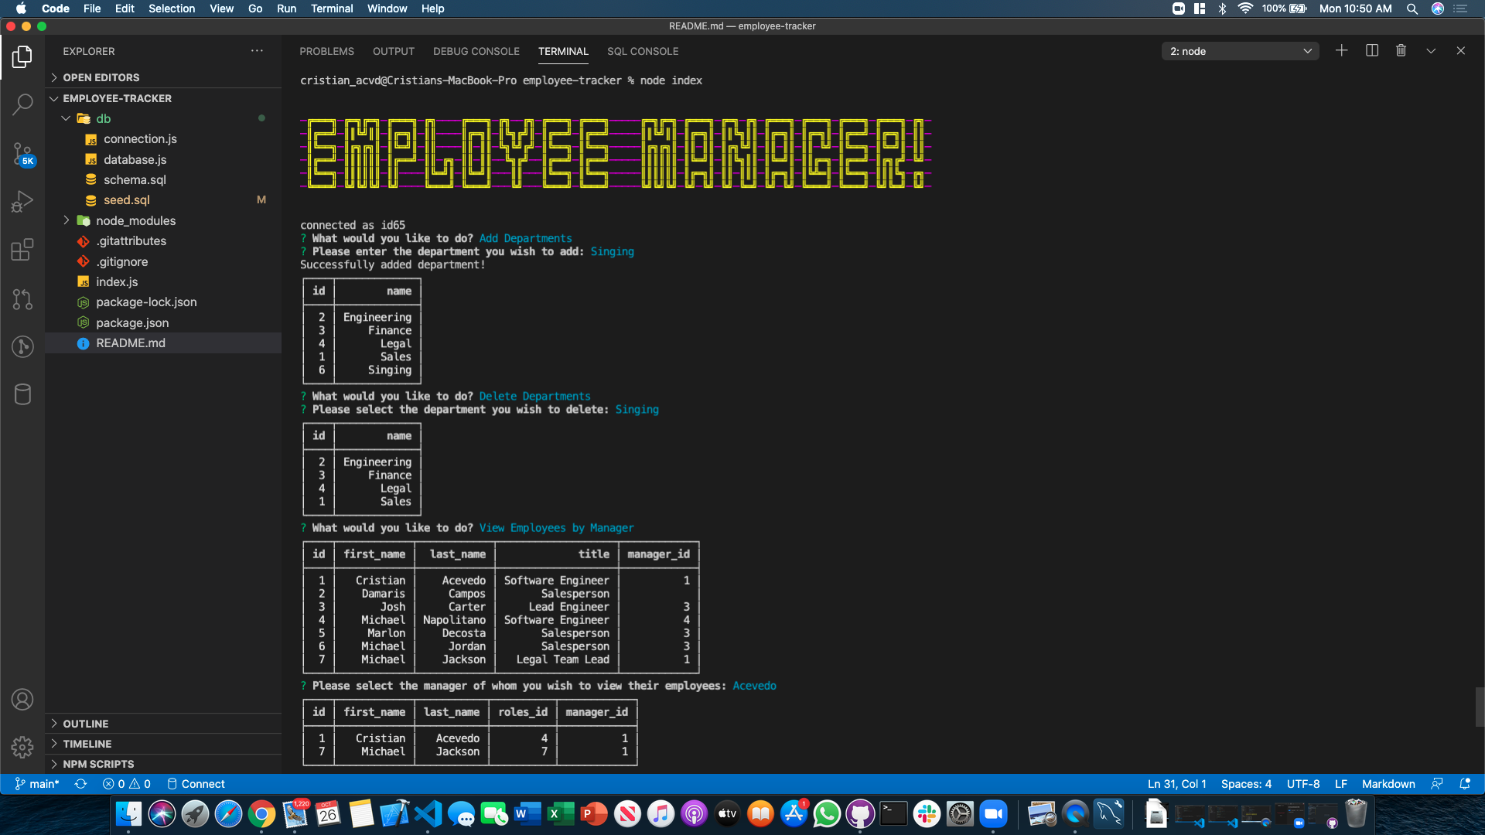Open the Explorer view in activity bar
The image size is (1485, 835).
pyautogui.click(x=22, y=56)
